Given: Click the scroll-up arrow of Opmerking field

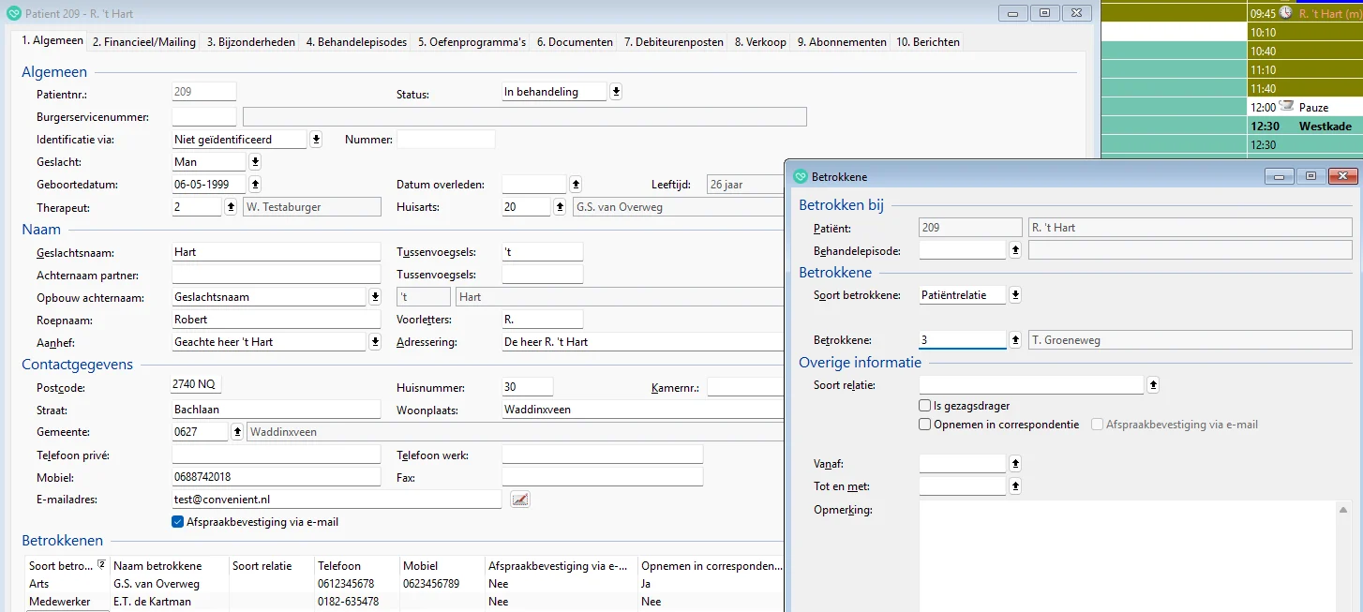Looking at the screenshot, I should pyautogui.click(x=1343, y=510).
